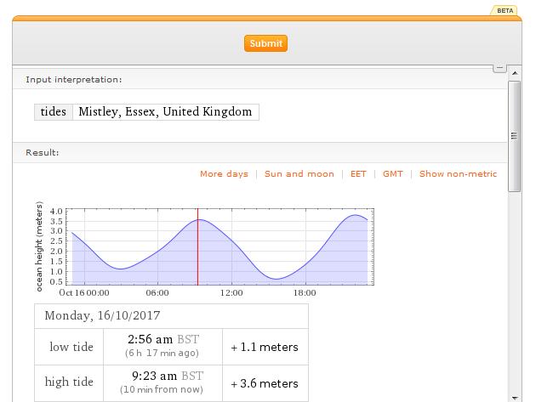Image resolution: width=536 pixels, height=402 pixels.
Task: Click 'Mistley, Essex, United Kingdom' location text
Action: point(165,112)
